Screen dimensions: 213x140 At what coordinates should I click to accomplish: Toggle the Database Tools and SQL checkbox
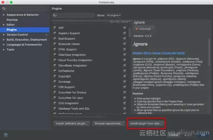point(124,108)
